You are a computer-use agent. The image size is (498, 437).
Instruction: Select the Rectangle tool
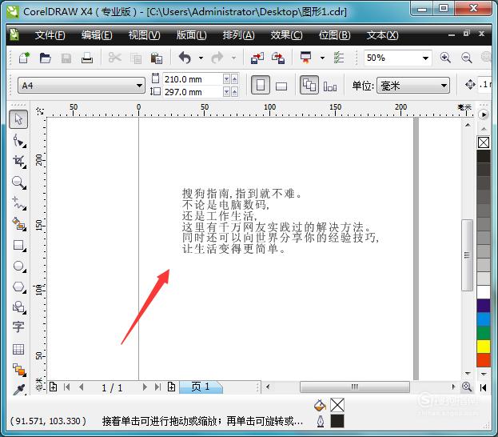19,245
